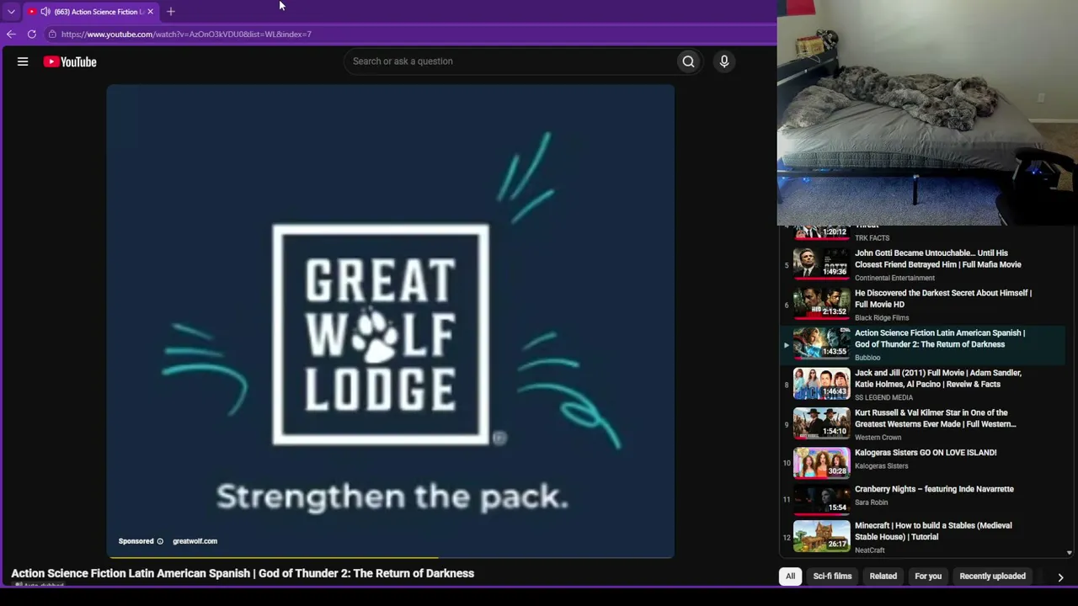
Task: Click the YouTube favicon on the tab
Action: coord(32,12)
